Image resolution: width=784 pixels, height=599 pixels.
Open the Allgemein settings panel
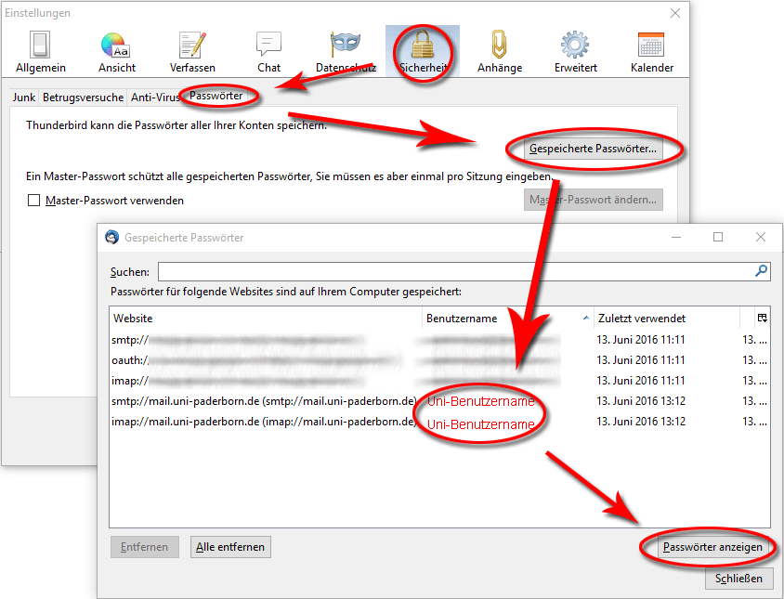(x=39, y=52)
